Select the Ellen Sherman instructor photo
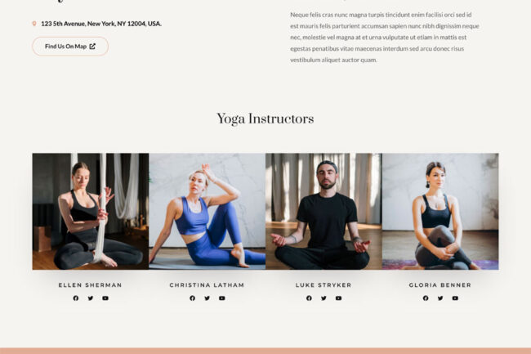The width and height of the screenshot is (531, 354). point(91,212)
